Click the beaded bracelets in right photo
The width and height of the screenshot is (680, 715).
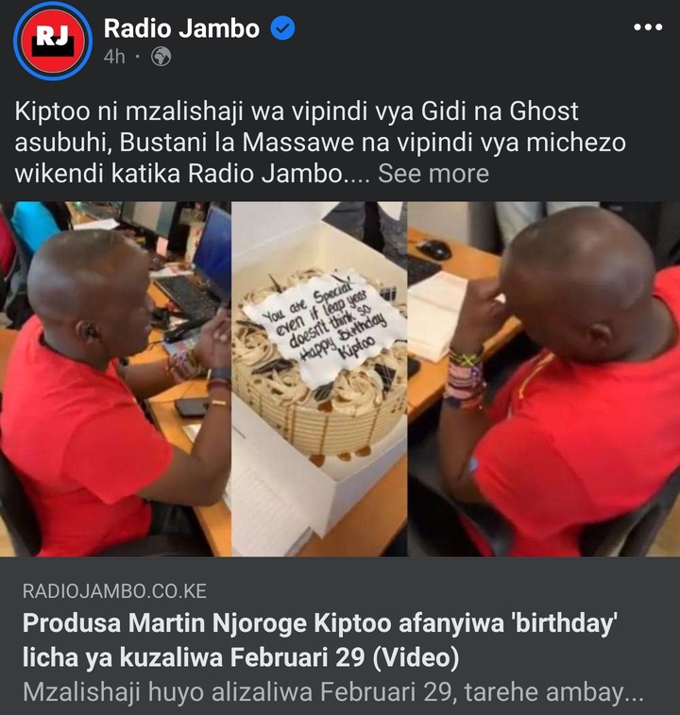(466, 380)
